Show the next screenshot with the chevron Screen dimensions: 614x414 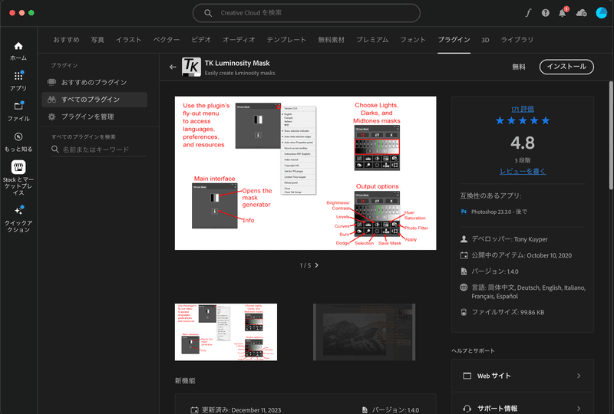click(317, 265)
